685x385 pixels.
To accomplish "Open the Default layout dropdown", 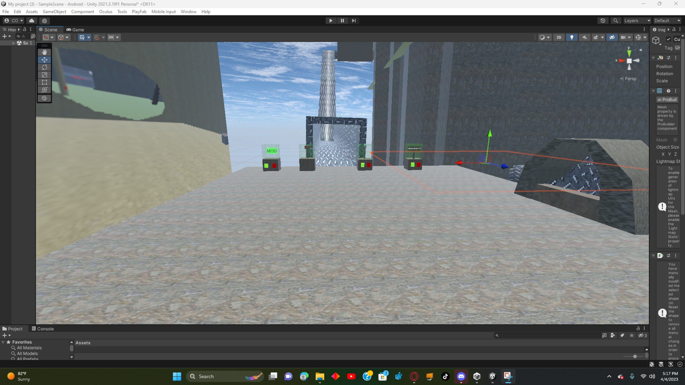I will coord(667,21).
